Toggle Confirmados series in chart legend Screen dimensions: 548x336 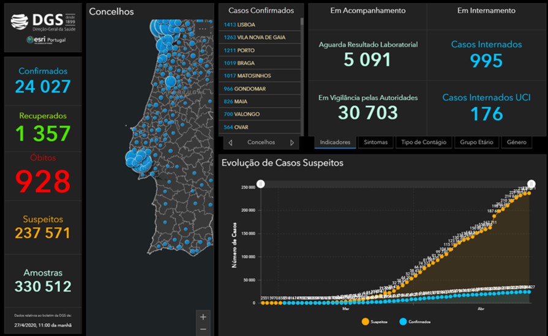click(x=414, y=321)
